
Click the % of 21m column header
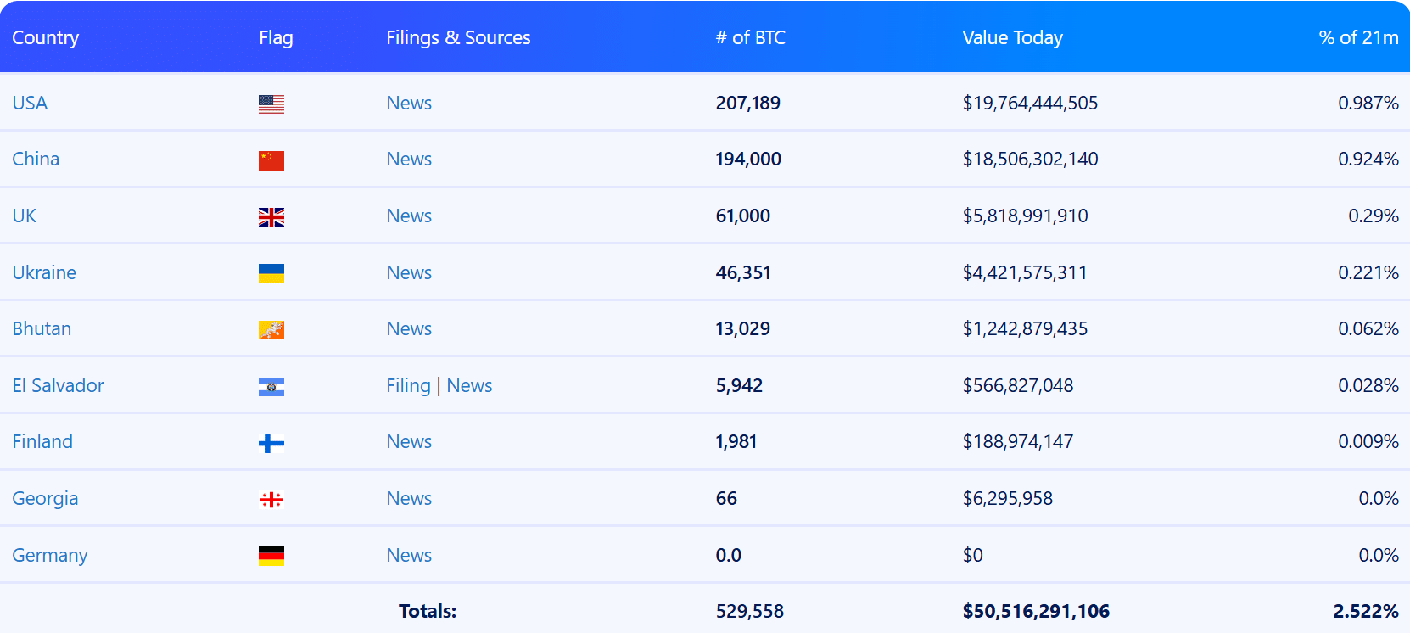(x=1358, y=37)
